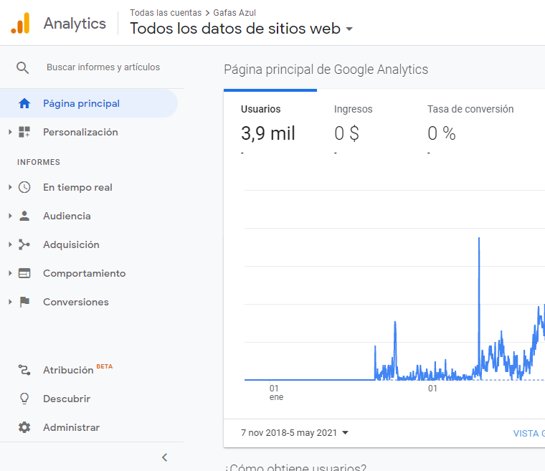Click the gear icon for Administrar
This screenshot has height=471, width=545.
click(24, 427)
